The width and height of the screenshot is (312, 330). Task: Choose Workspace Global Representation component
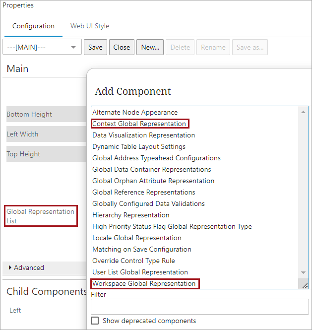[x=144, y=283]
